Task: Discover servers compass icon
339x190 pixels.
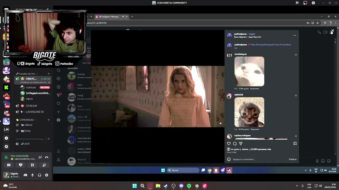Action: [6, 146]
